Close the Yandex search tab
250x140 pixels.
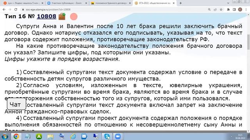pos(43,3)
